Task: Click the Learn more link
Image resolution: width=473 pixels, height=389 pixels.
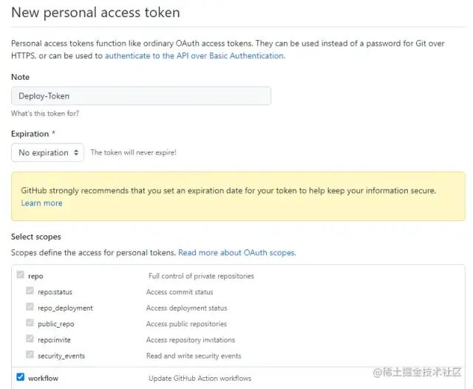Action: [41, 203]
